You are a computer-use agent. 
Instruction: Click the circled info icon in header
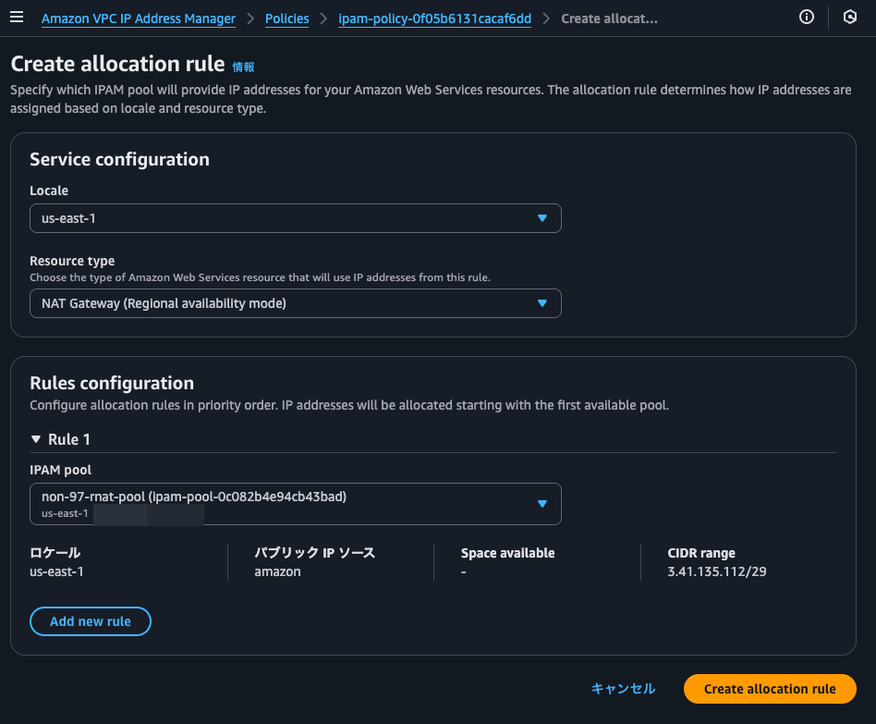coord(807,17)
